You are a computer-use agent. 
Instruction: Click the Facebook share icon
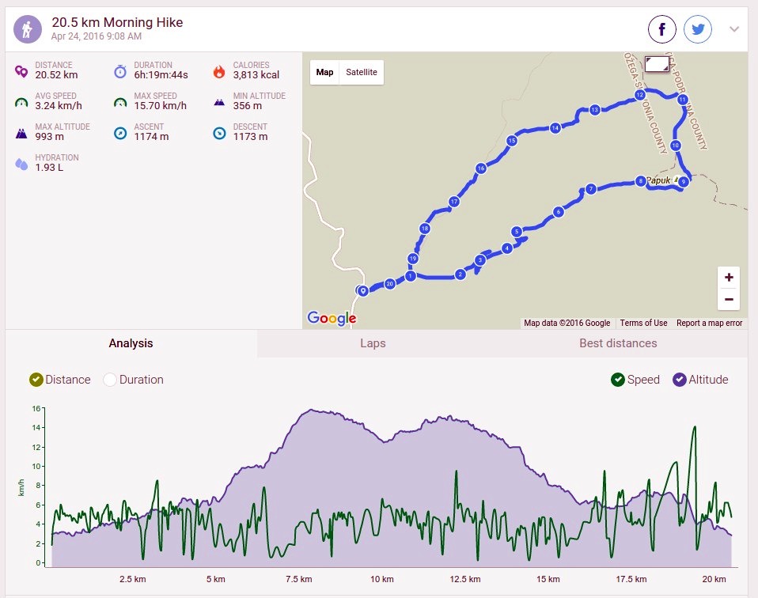(661, 29)
